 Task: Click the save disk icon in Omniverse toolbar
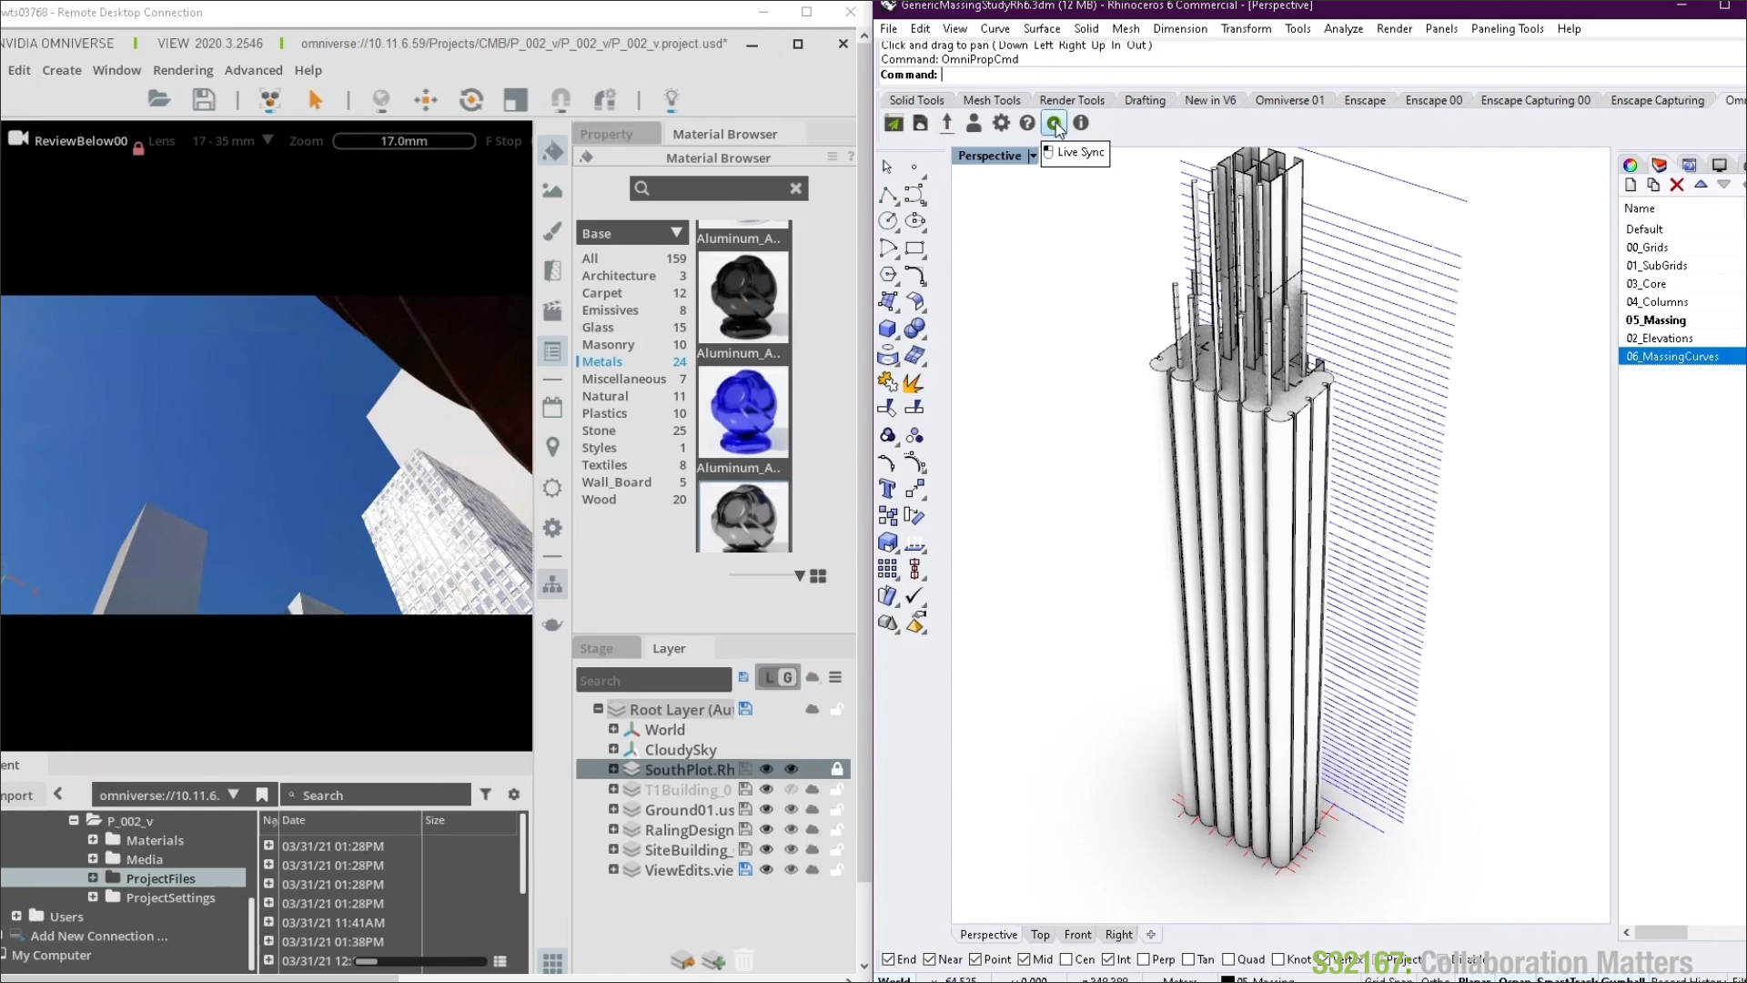coord(204,99)
